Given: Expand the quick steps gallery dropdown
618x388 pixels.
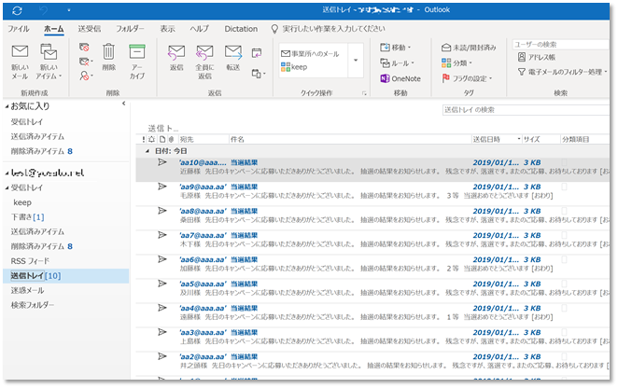Looking at the screenshot, I should click(356, 61).
